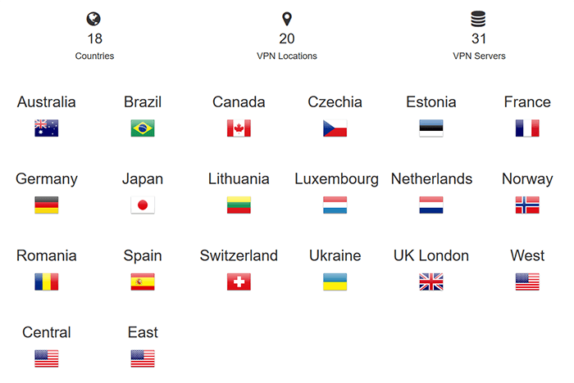Viewport: 574px width, 383px height.
Task: Choose the Canada maple leaf flag
Action: [239, 128]
